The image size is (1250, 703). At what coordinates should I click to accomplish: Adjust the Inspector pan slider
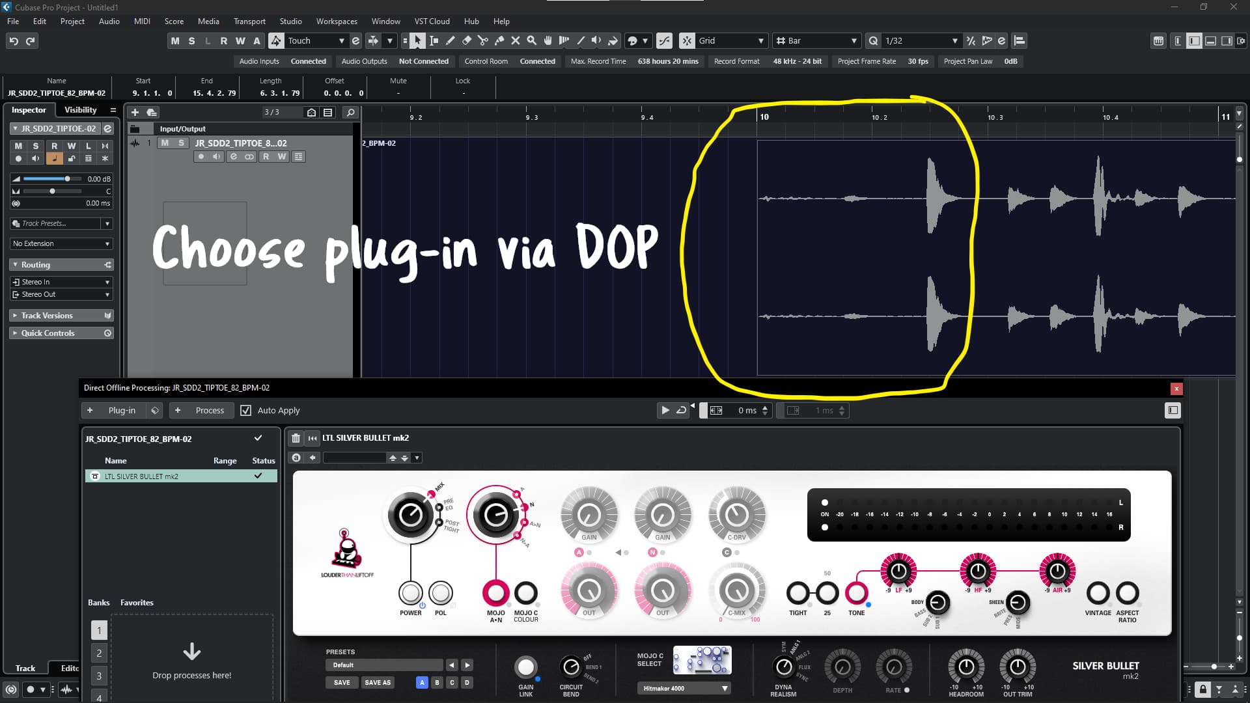52,191
